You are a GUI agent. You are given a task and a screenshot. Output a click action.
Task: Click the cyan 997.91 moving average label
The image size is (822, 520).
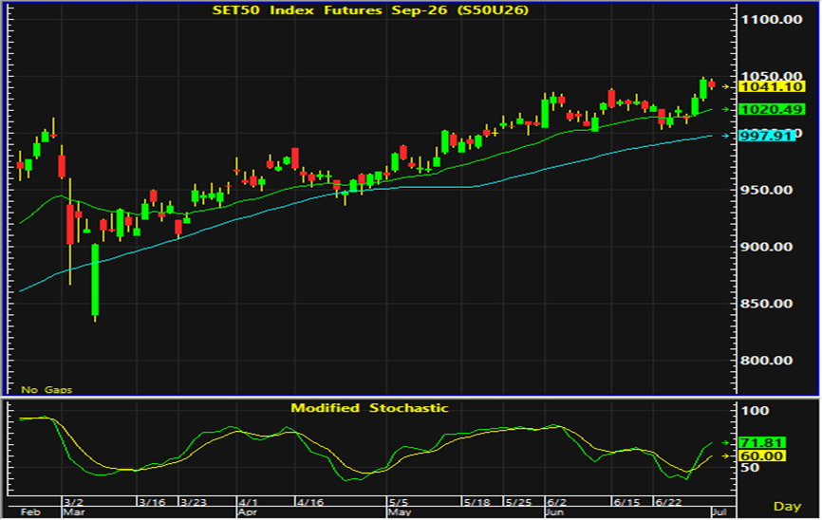point(767,136)
